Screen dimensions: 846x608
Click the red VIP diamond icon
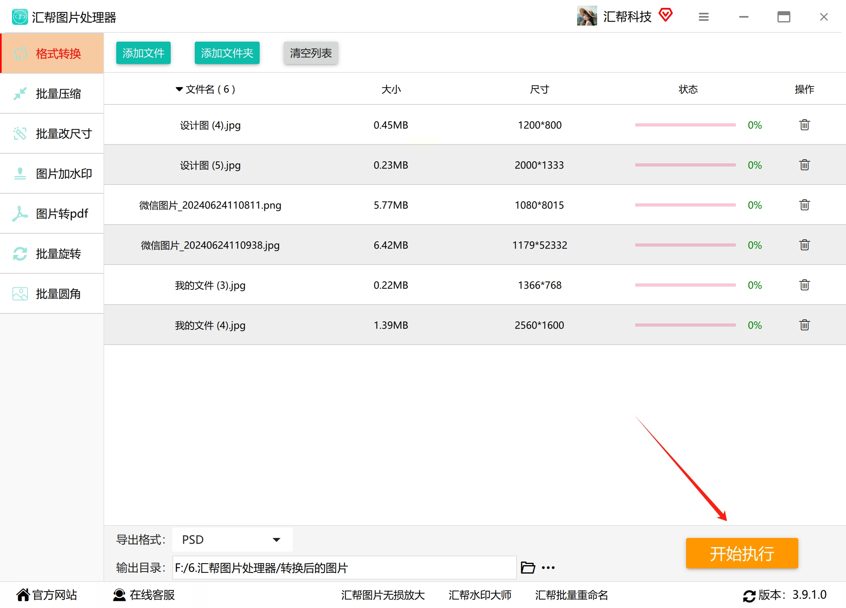666,15
